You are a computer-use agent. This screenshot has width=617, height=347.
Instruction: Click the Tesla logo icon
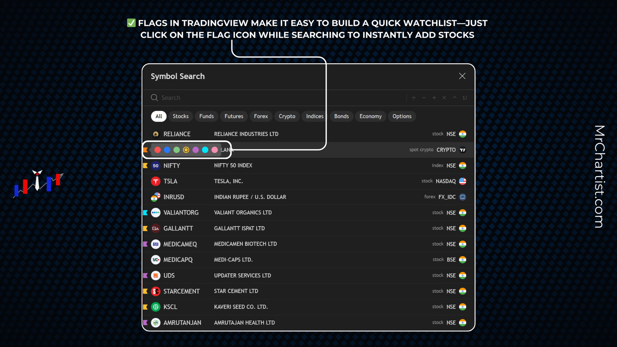156,181
